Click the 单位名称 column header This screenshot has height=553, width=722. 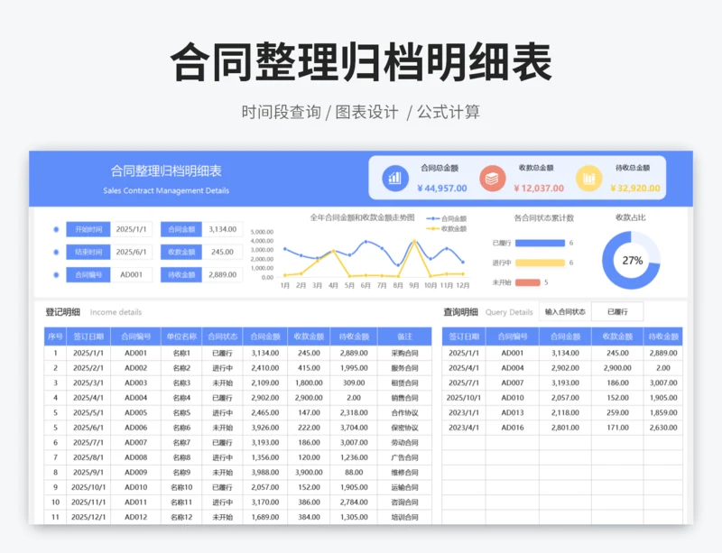pyautogui.click(x=181, y=336)
